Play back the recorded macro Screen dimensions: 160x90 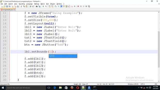[83, 6]
